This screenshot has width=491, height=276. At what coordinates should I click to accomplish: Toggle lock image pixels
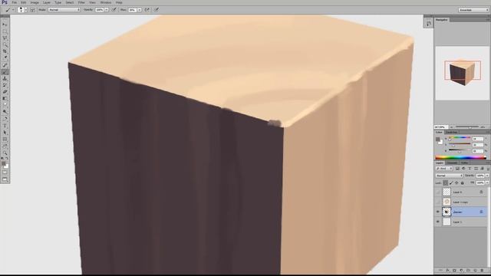tap(451, 183)
